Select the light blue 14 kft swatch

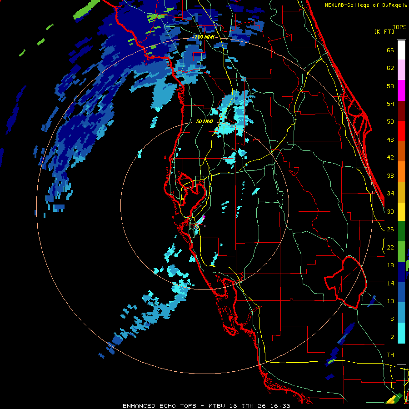coord(401,313)
